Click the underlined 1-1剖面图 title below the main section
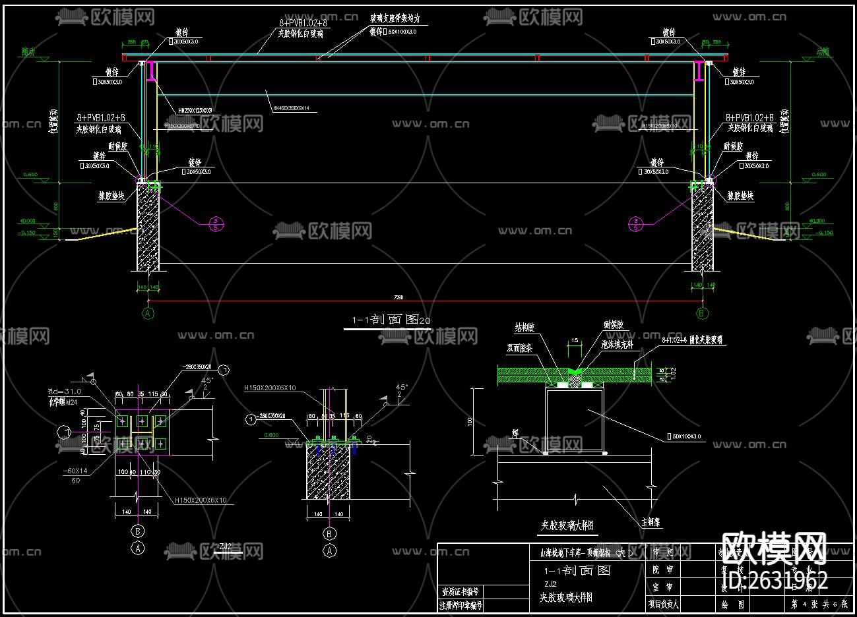Viewport: 857px width, 617px height. (x=391, y=320)
